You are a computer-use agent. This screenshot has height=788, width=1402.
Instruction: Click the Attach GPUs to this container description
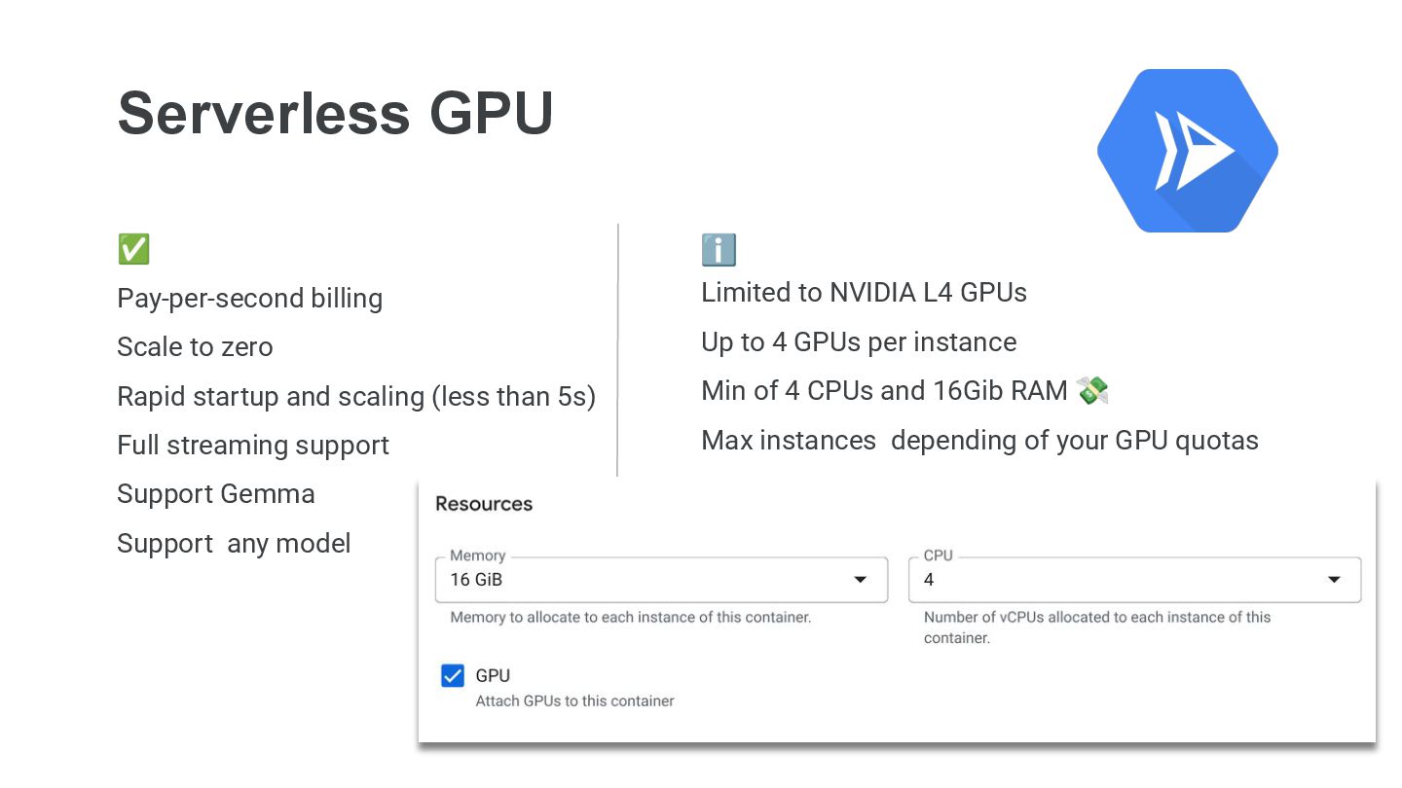[x=574, y=700]
